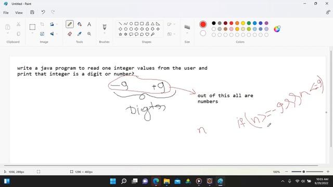The width and height of the screenshot is (333, 187).
Task: Choose the Fill with color bucket tool
Action: [x=80, y=24]
